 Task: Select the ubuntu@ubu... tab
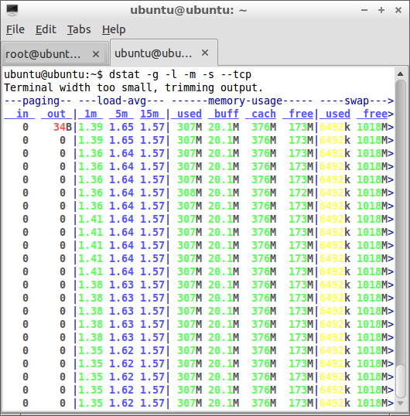164,53
